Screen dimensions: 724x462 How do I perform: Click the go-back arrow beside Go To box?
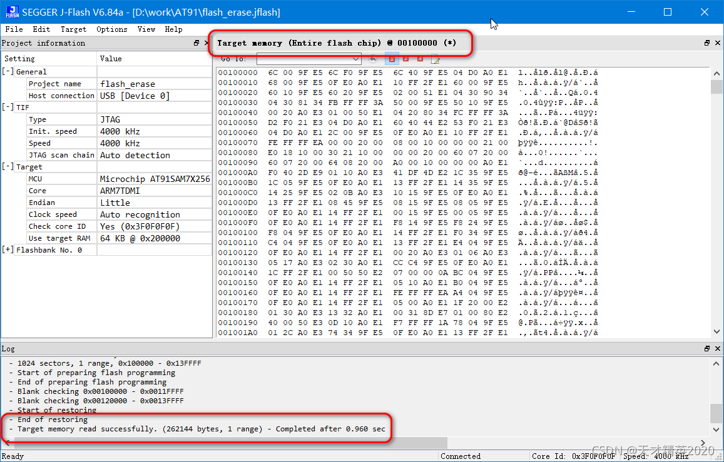pyautogui.click(x=373, y=59)
